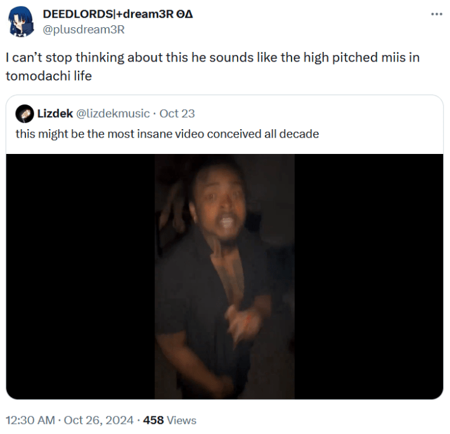Open the @lizdekmusic handle
The image size is (450, 434).
tap(113, 113)
